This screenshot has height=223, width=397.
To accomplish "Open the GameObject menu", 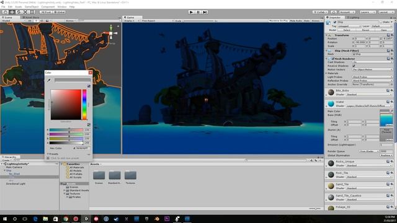I will [32, 7].
